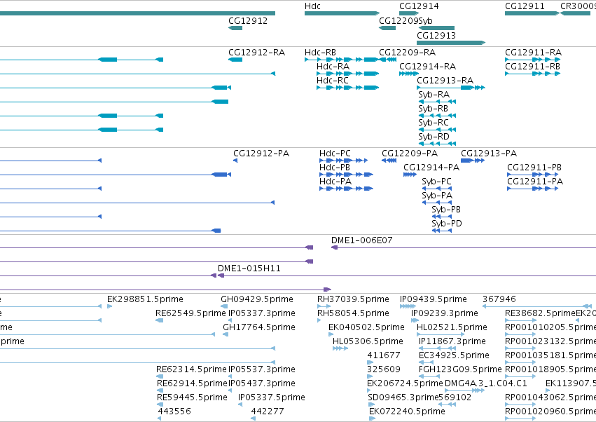Select the CG12209-PA protein label
The image size is (596, 422).
(x=410, y=154)
